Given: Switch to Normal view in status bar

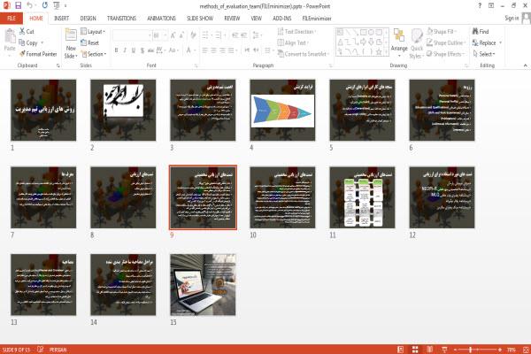Looking at the screenshot, I should click(x=400, y=350).
